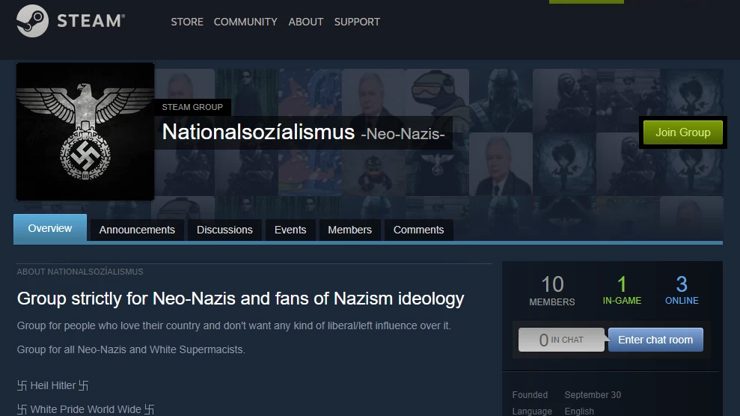Click the Join Group button

click(x=683, y=132)
